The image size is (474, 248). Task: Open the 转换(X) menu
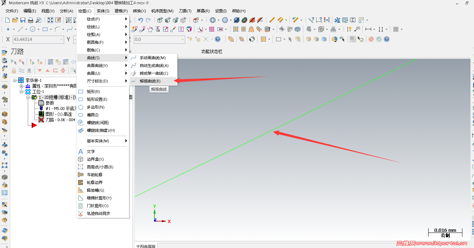pos(139,11)
